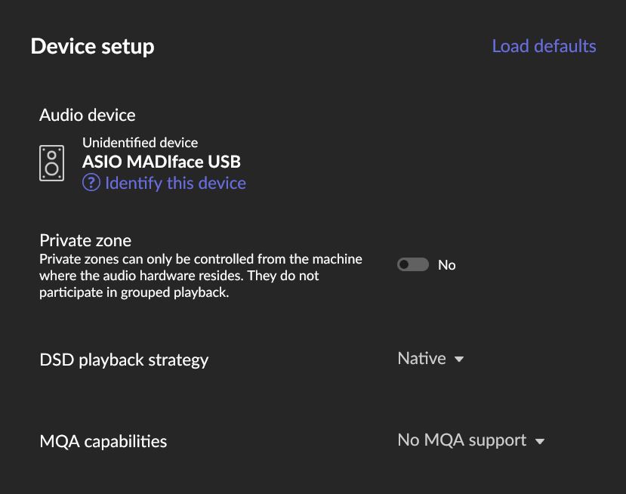The width and height of the screenshot is (626, 494).
Task: Click the question mark help icon
Action: click(x=91, y=183)
